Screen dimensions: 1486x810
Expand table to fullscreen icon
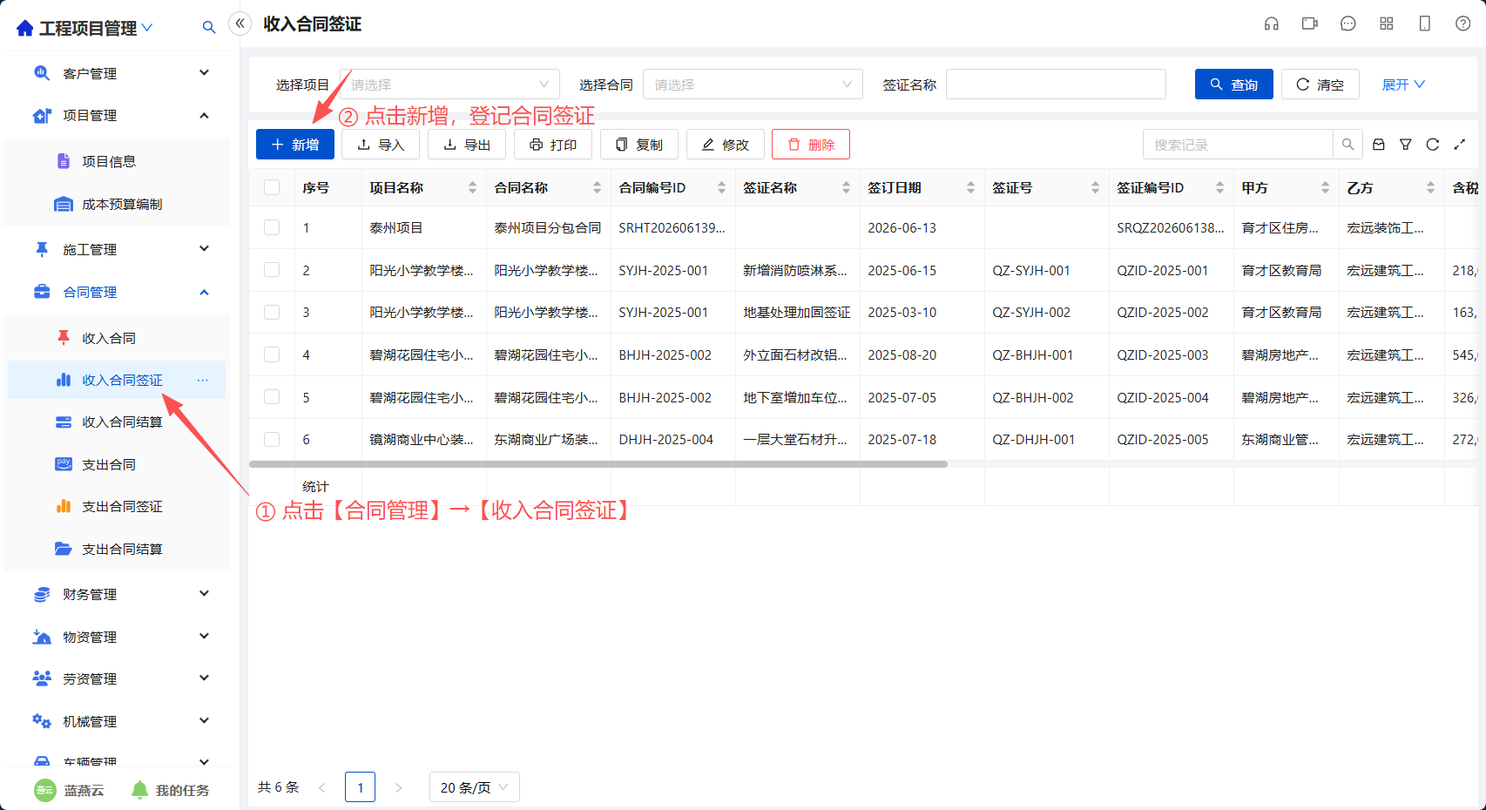pyautogui.click(x=1460, y=145)
